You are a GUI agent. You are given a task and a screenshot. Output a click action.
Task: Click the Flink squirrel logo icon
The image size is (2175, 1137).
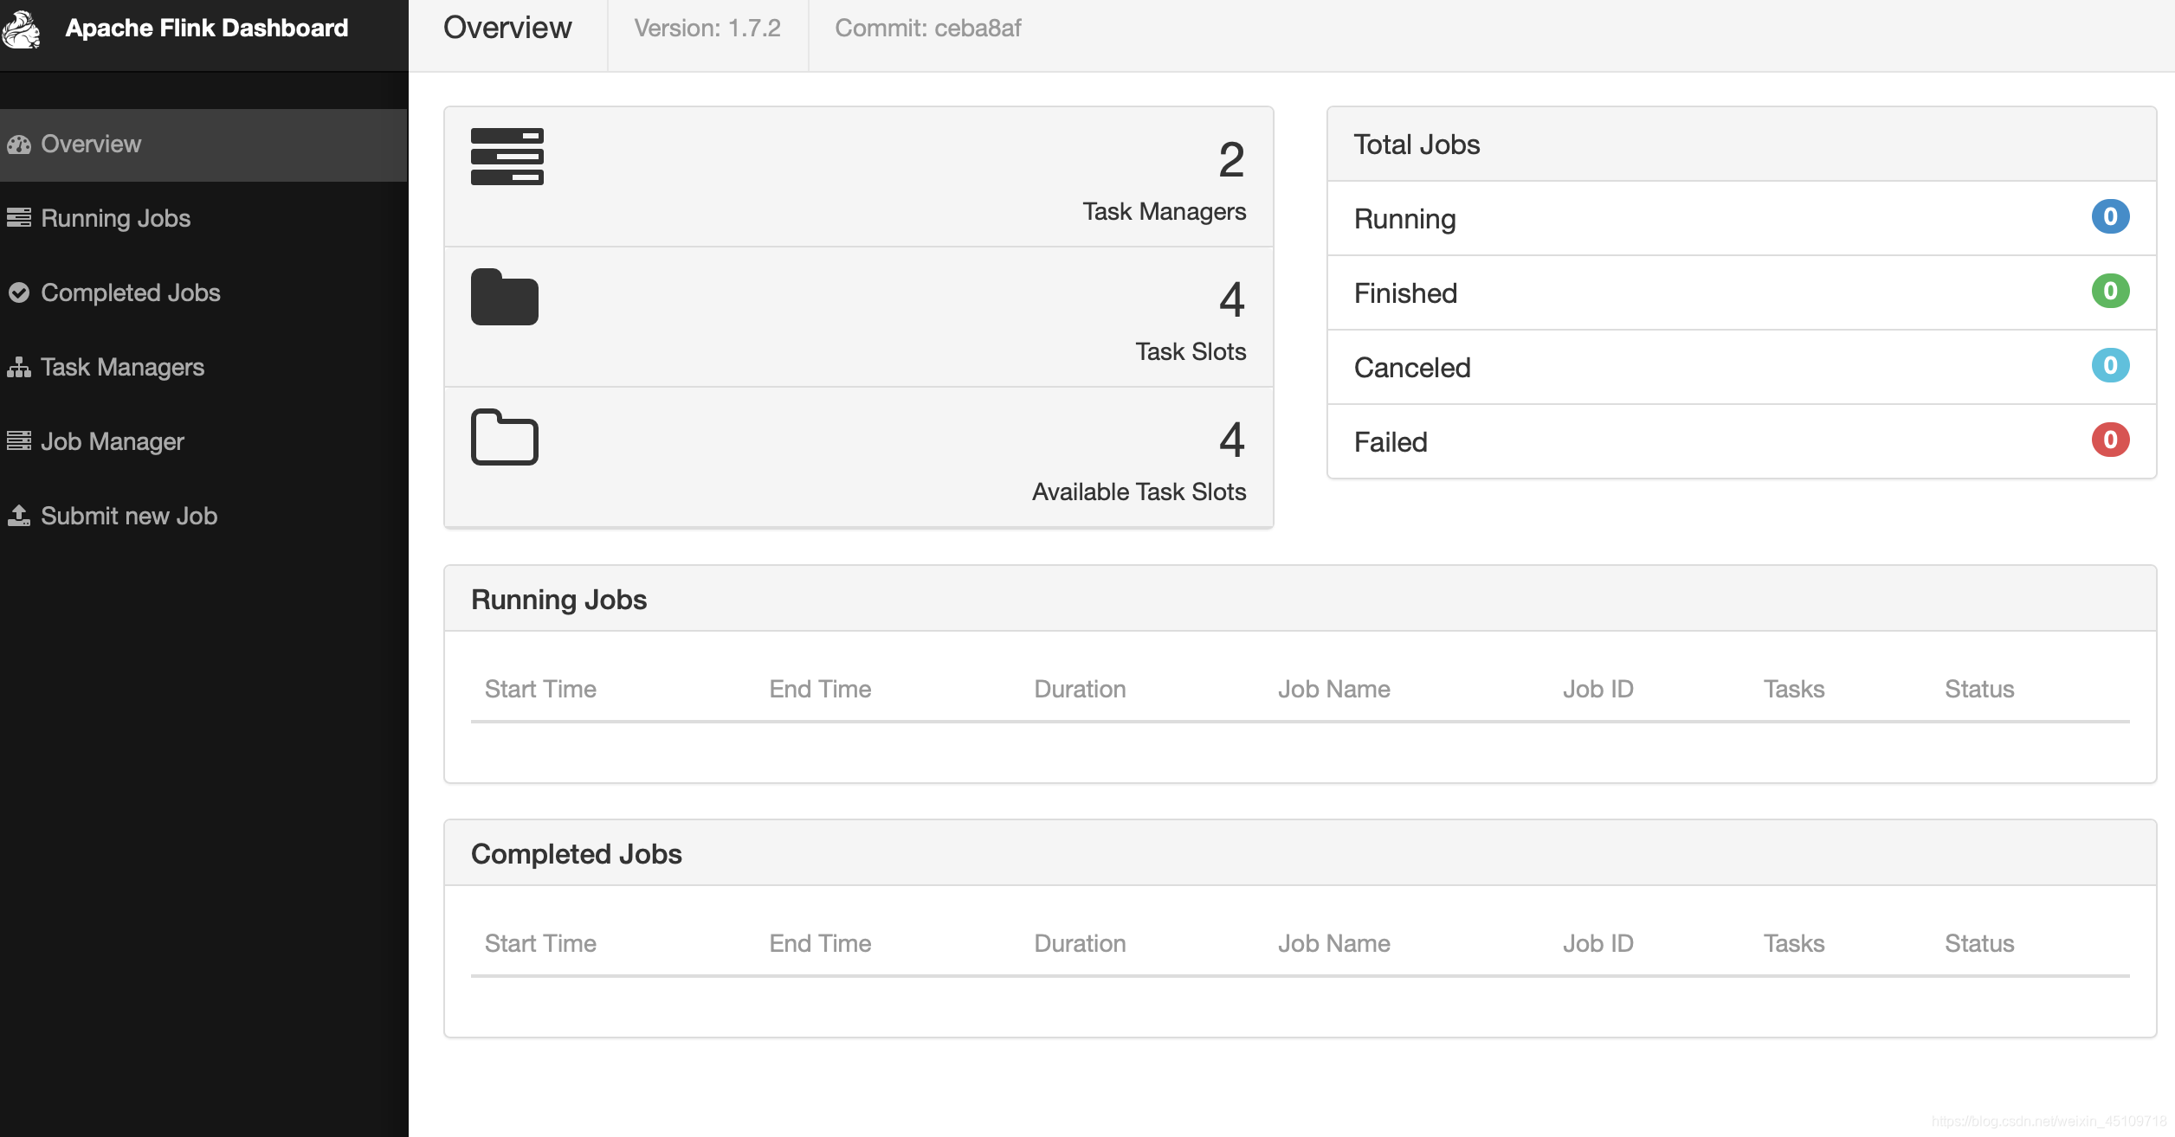click(x=21, y=29)
